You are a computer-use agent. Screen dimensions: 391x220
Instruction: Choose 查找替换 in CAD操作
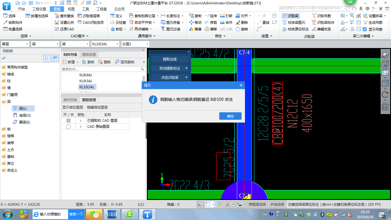coord(64,16)
